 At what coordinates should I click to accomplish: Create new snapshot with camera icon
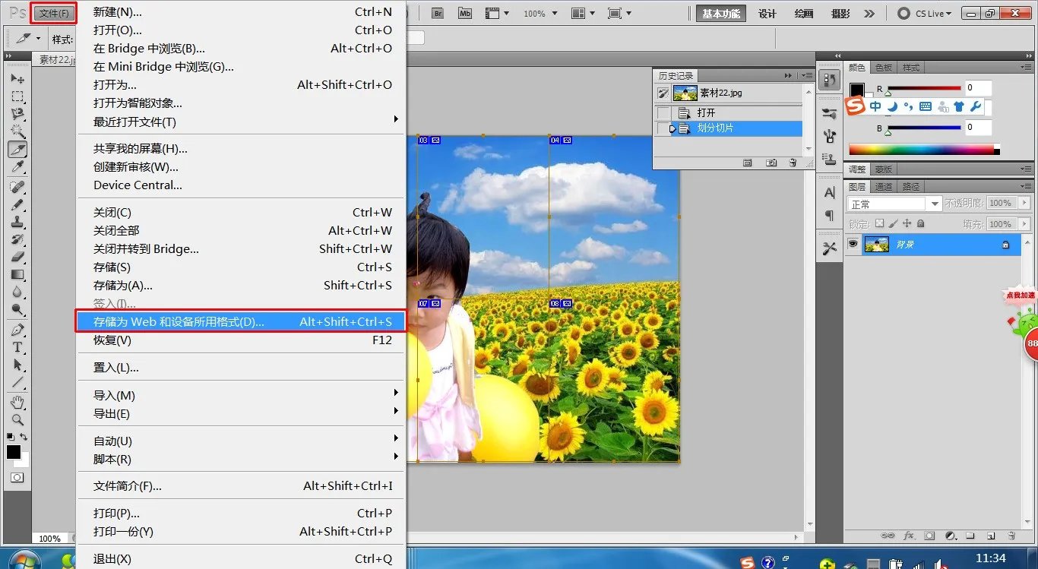coord(771,163)
